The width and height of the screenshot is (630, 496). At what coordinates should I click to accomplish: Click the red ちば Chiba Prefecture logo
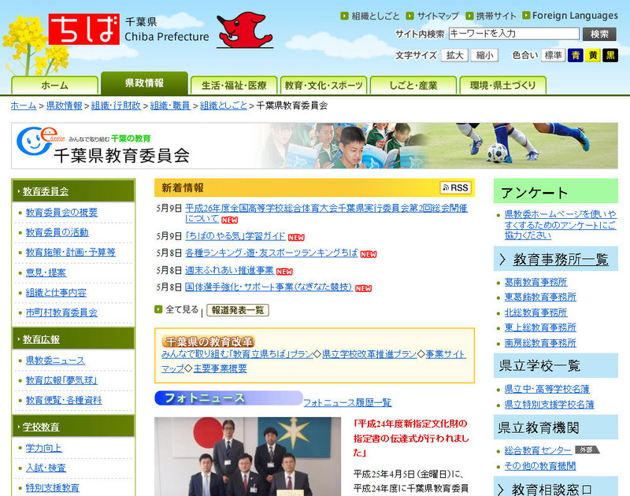coord(83,29)
